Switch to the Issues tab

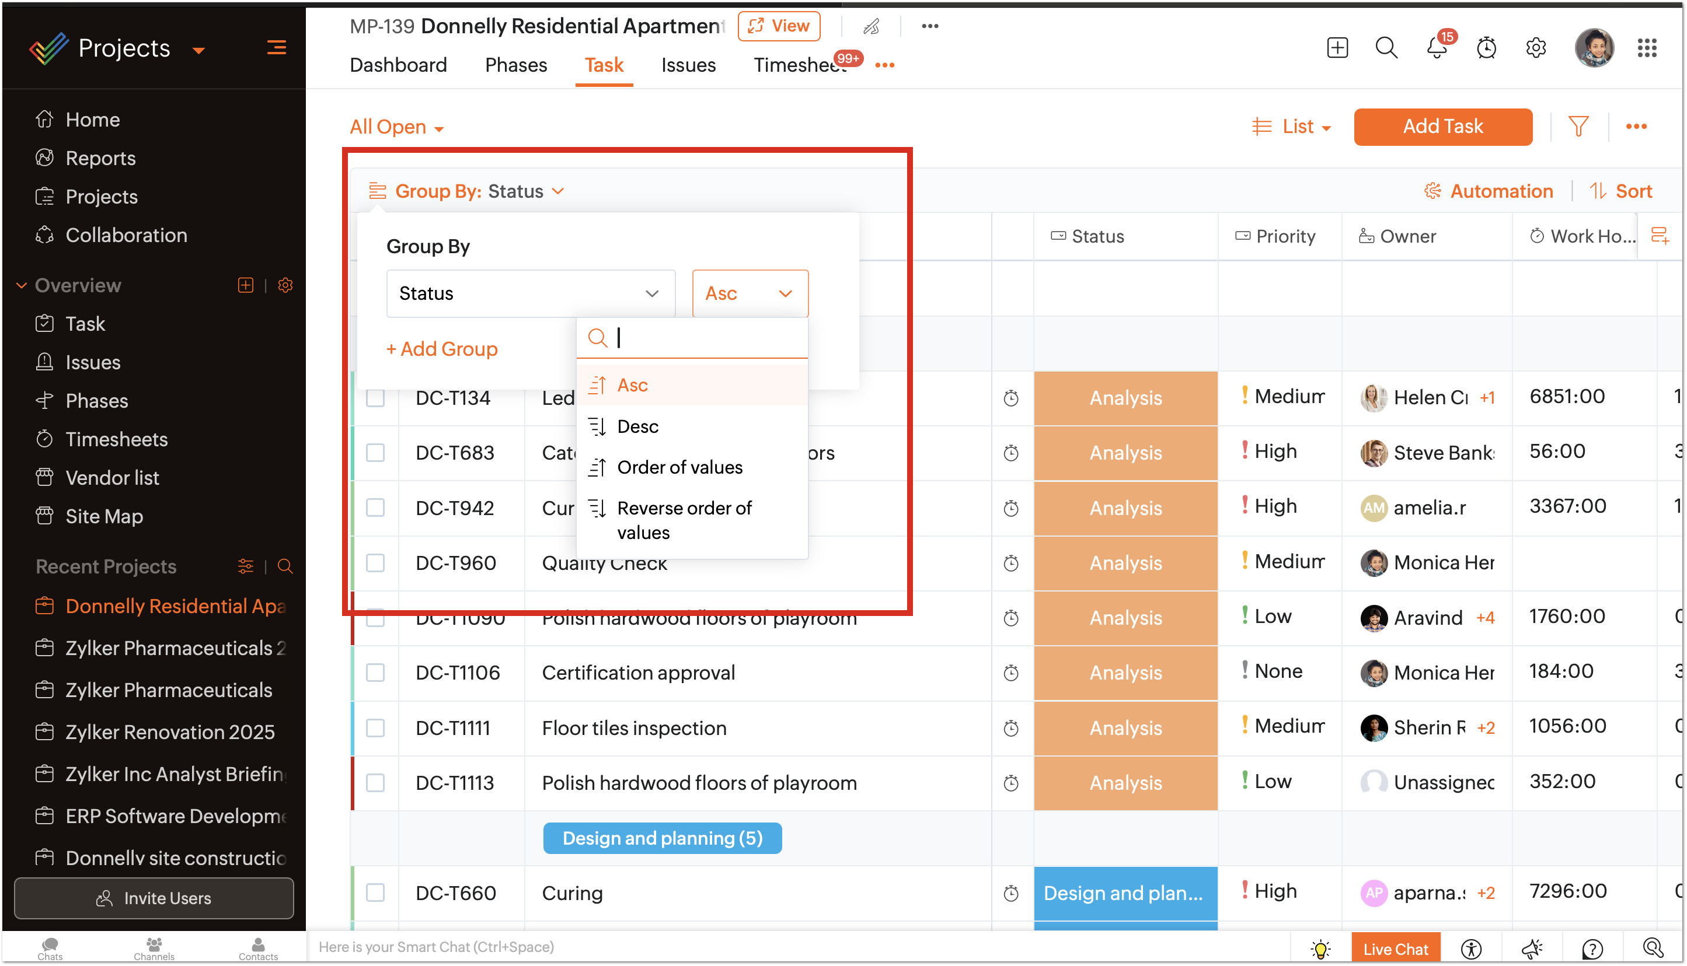coord(688,65)
